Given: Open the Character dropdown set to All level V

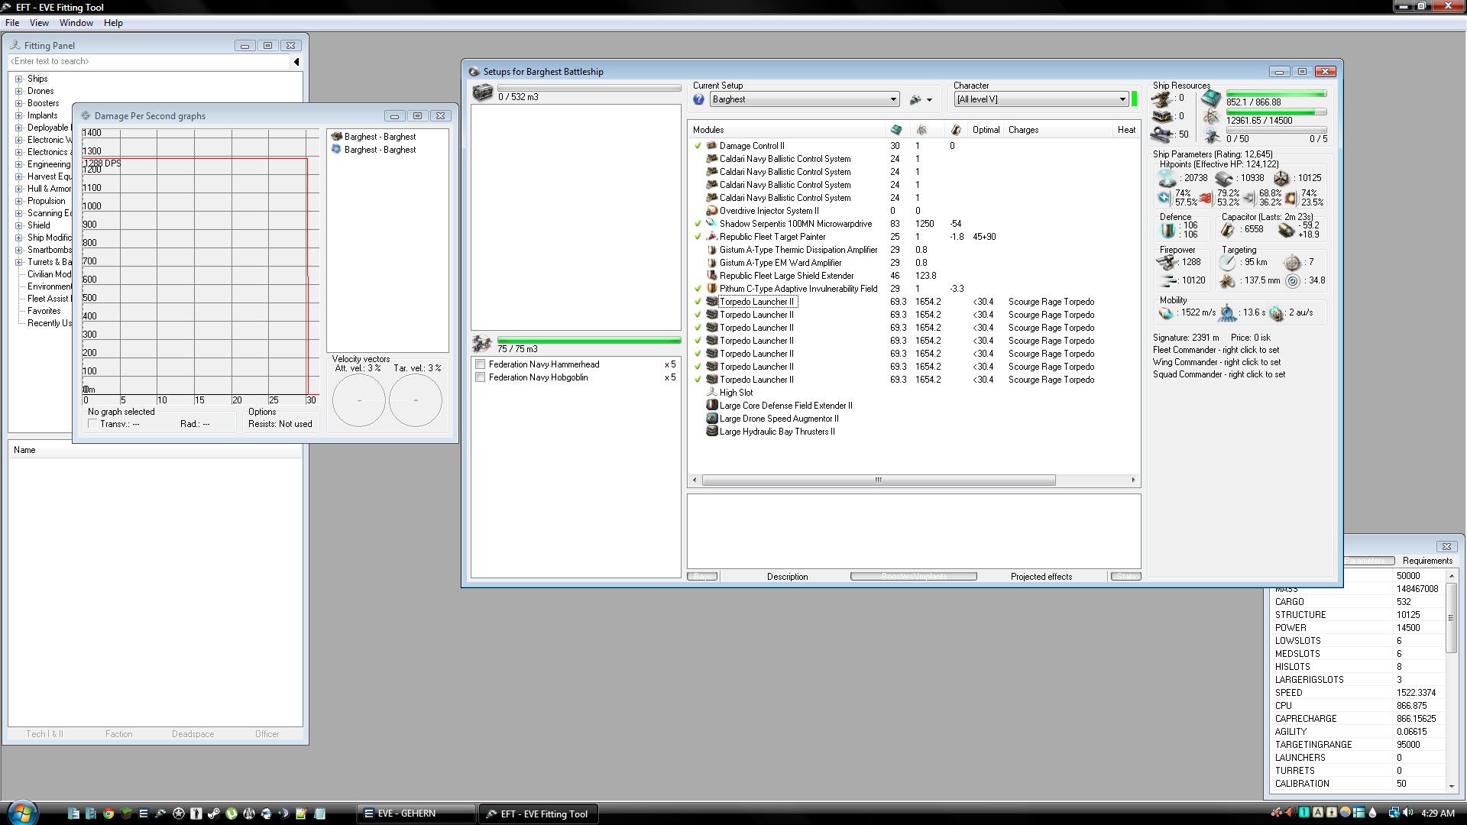Looking at the screenshot, I should (x=1122, y=99).
